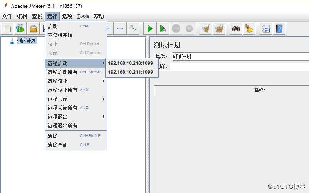
Task: Click the 名称 input field
Action: pyautogui.click(x=240, y=57)
